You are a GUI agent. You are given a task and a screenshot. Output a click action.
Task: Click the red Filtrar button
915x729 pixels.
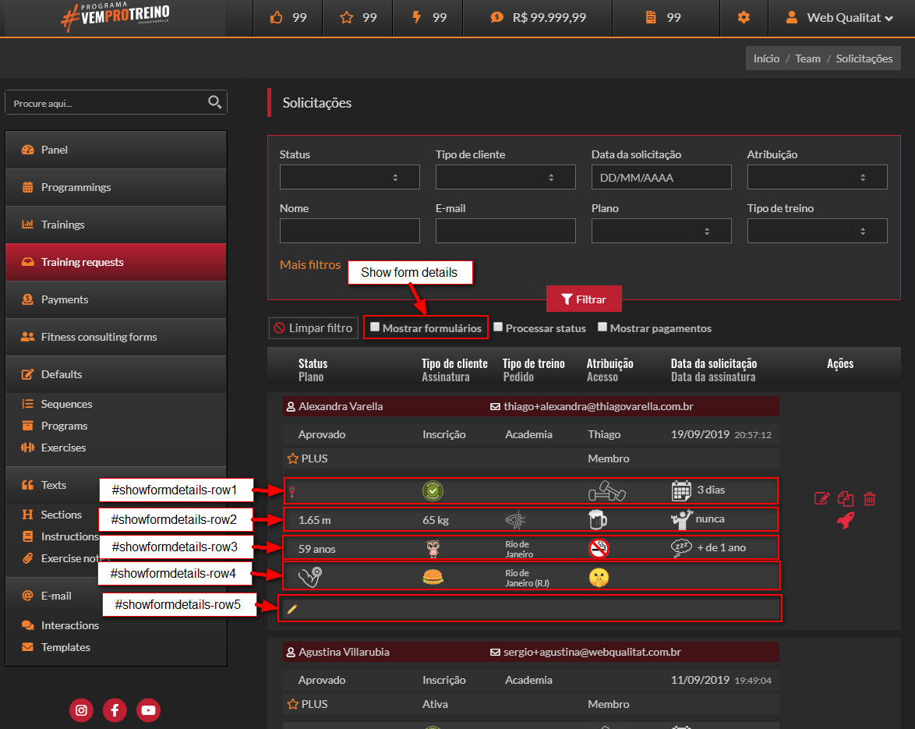pos(584,299)
